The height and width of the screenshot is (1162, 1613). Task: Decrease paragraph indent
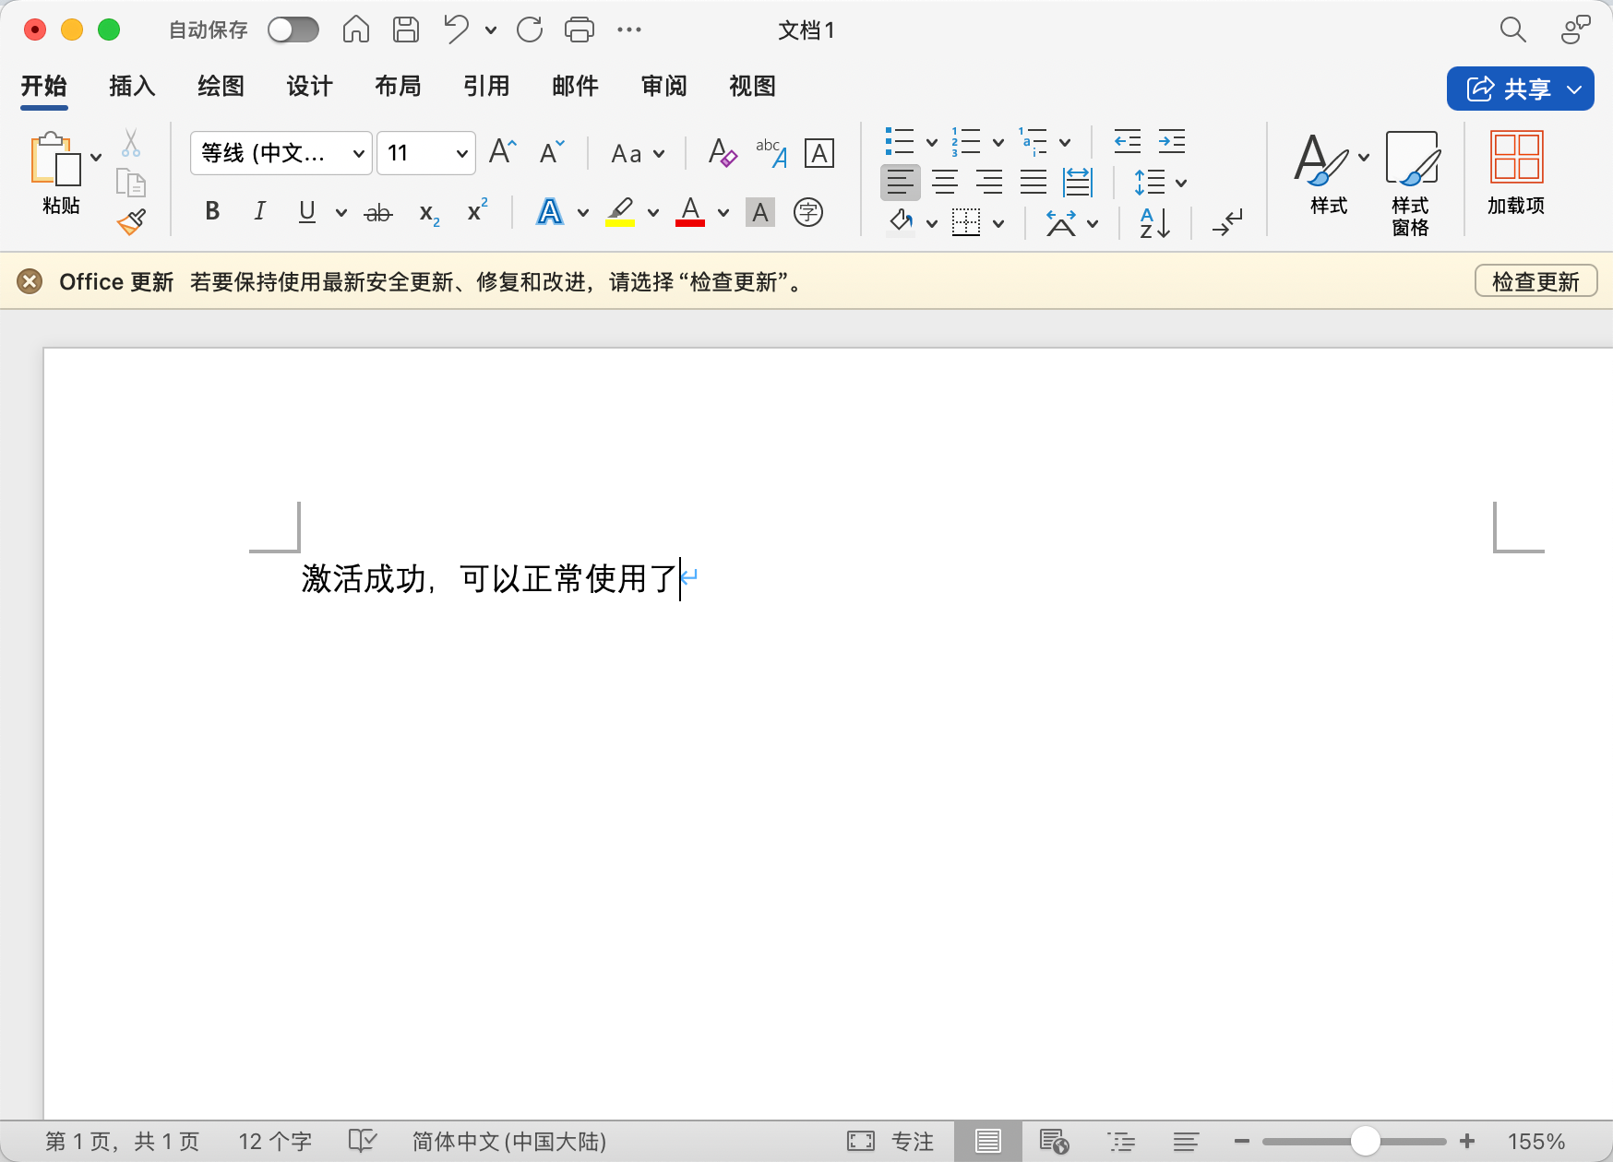[1128, 141]
